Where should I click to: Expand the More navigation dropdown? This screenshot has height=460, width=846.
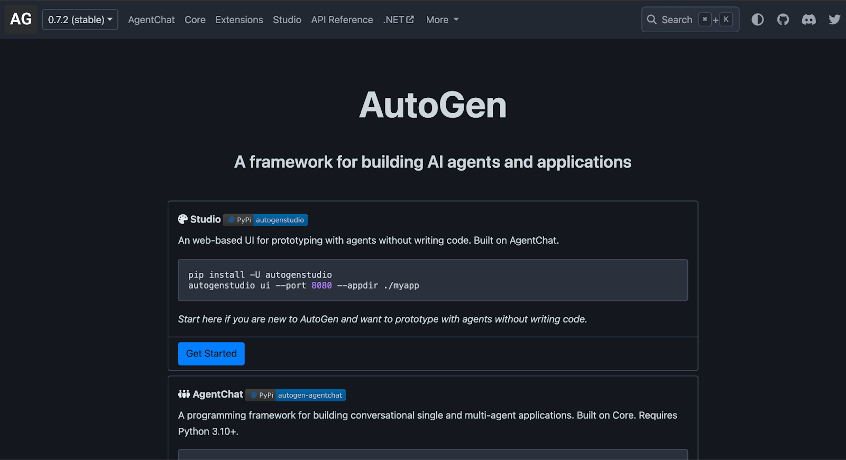(x=442, y=20)
